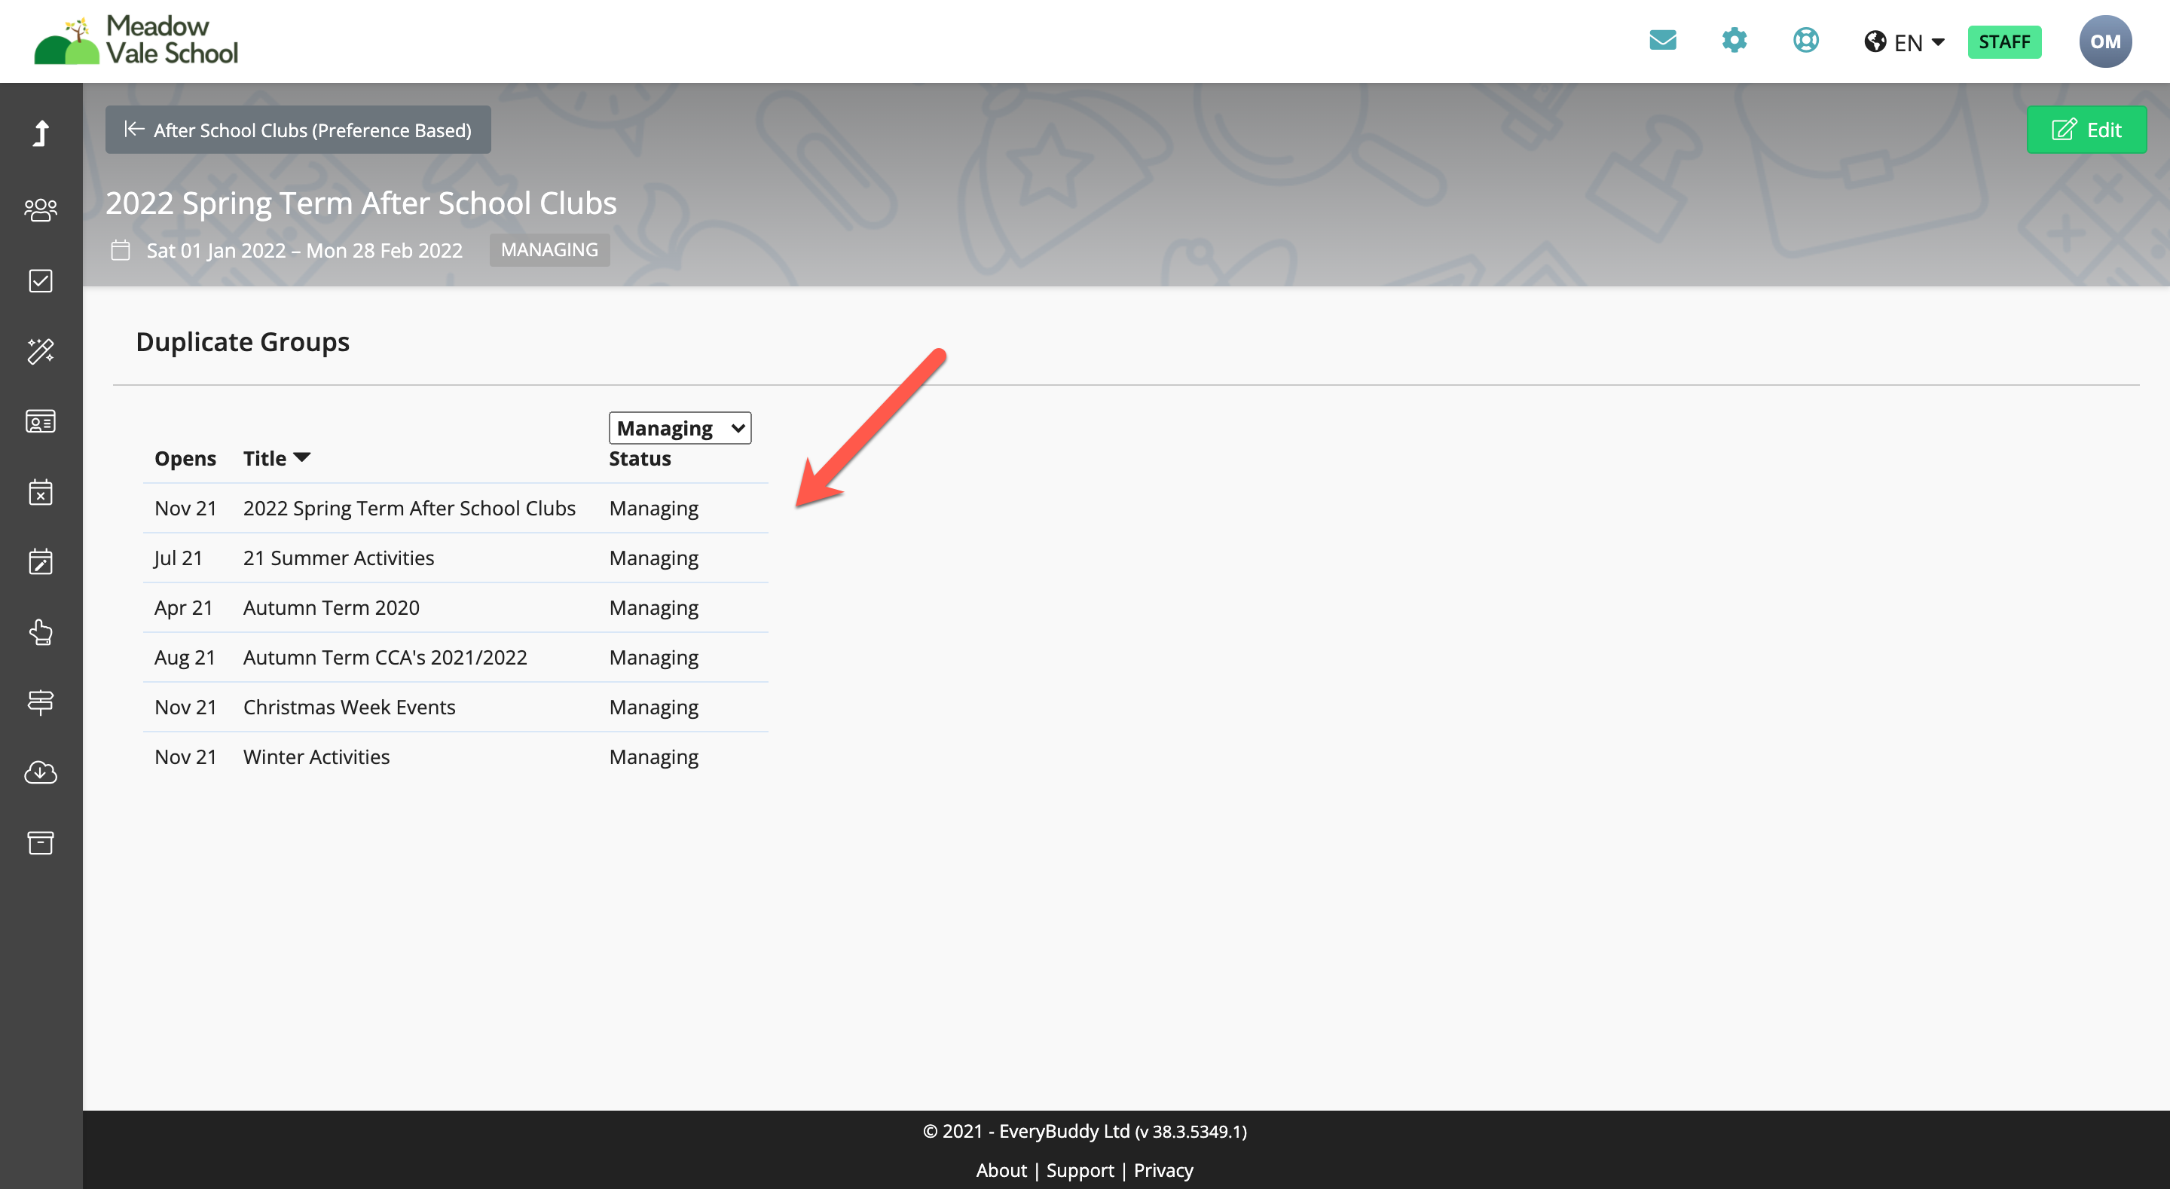Open the checkmark box sidebar icon

(x=41, y=280)
